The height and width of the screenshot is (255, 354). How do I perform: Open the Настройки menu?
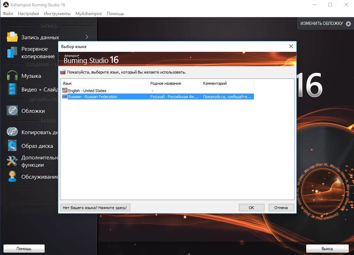(28, 14)
